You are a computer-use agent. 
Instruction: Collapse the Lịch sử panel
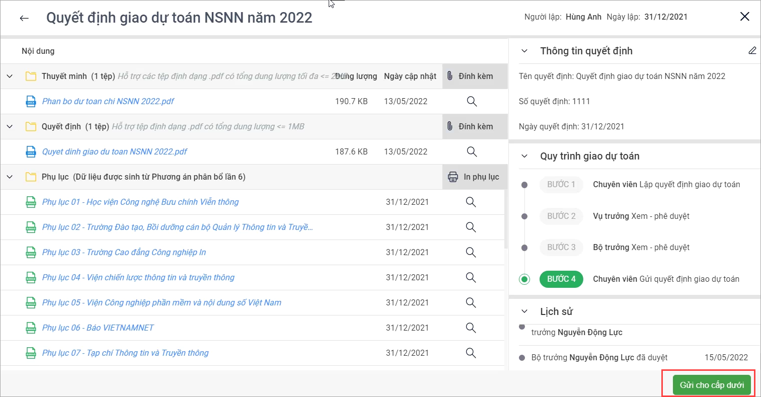[524, 311]
